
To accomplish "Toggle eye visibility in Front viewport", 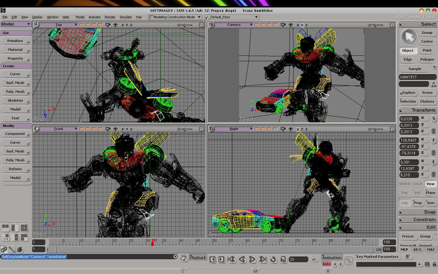I will click(116, 129).
